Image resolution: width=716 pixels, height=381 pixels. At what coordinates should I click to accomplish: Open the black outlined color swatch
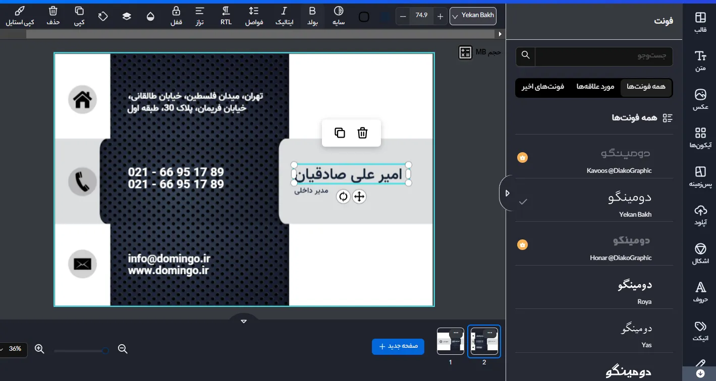pos(364,17)
